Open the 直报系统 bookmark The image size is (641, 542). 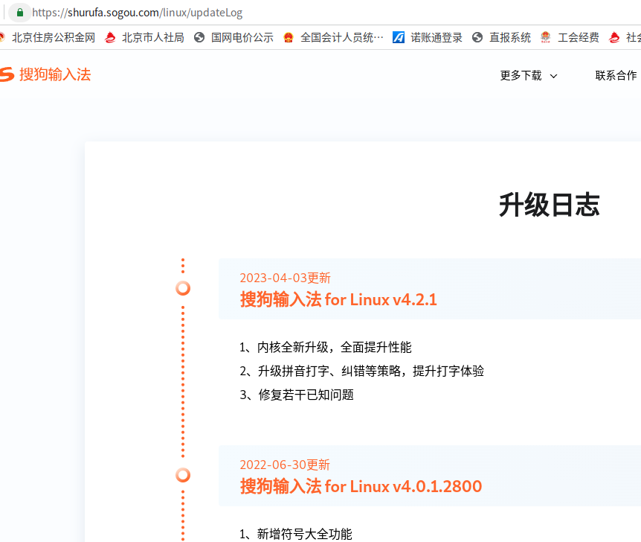(510, 38)
